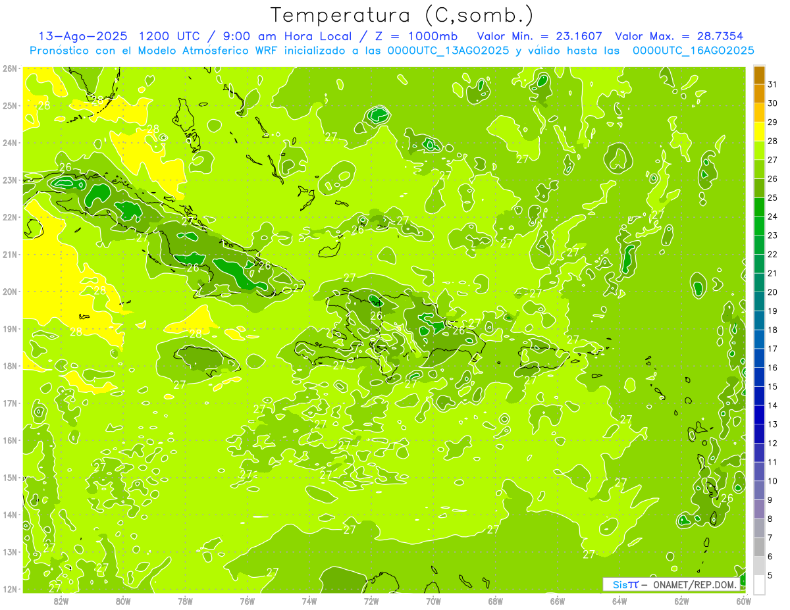Click the '8' value on the color bar
Screen dimensions: 790x610
(770, 519)
